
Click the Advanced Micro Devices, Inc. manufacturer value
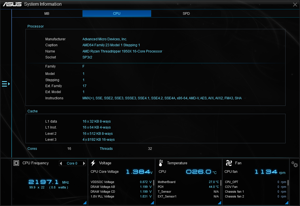(105, 39)
